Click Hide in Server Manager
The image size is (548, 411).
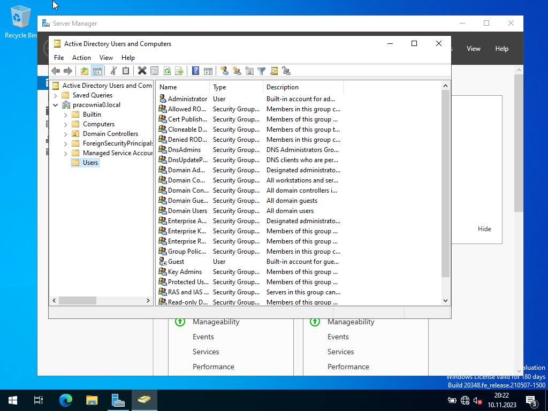484,229
